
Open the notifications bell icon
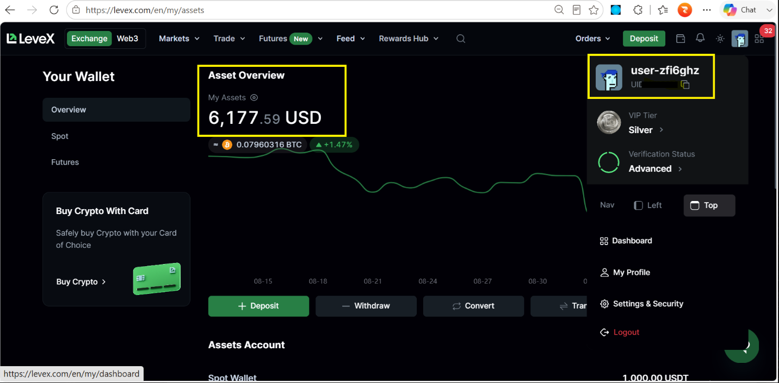click(x=700, y=38)
